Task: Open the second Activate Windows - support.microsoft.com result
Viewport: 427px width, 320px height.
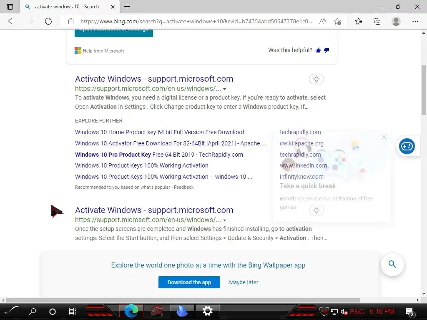Action: (154, 210)
